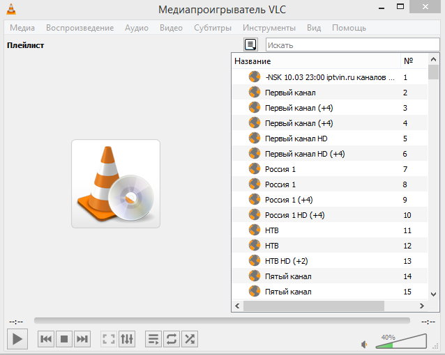Close the VLC window

point(425,7)
